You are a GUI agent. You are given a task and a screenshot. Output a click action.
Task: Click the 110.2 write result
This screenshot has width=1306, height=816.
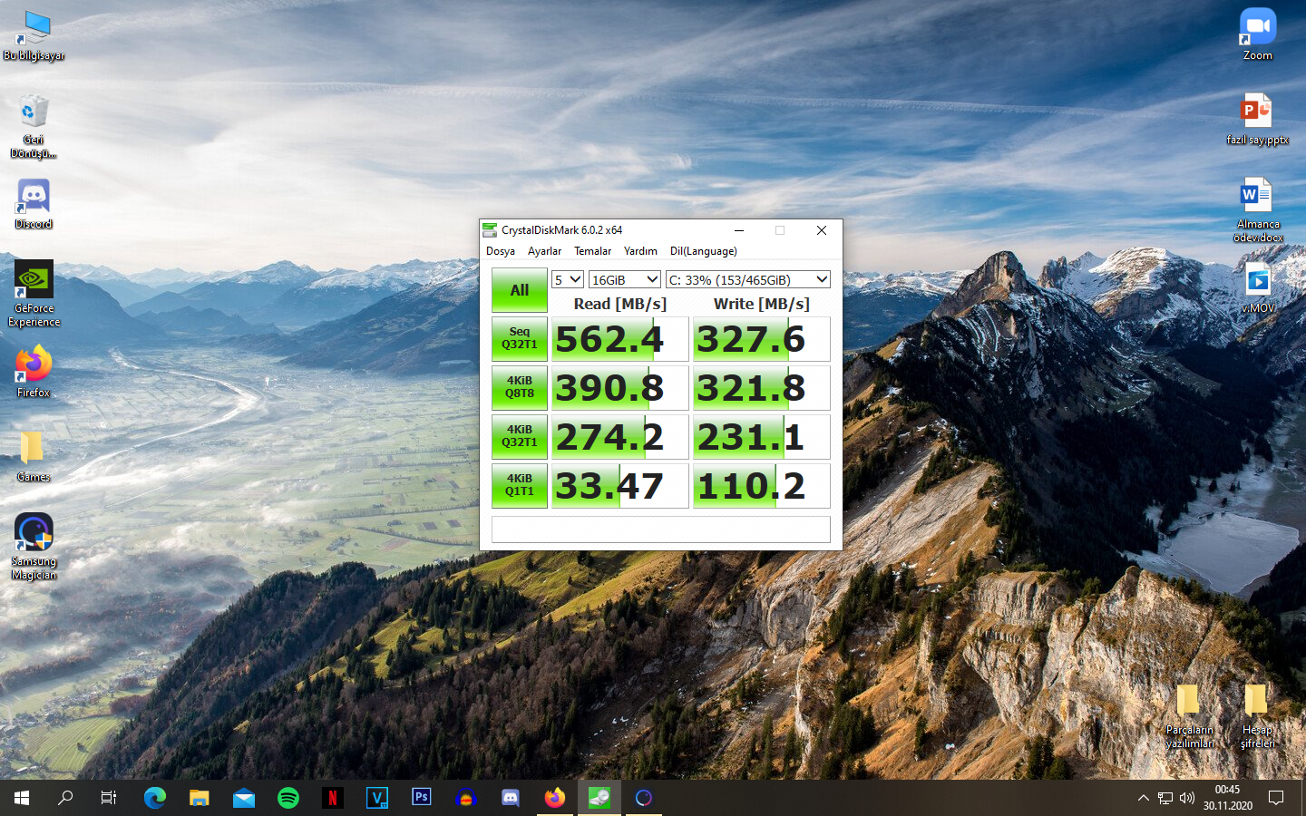tap(762, 486)
